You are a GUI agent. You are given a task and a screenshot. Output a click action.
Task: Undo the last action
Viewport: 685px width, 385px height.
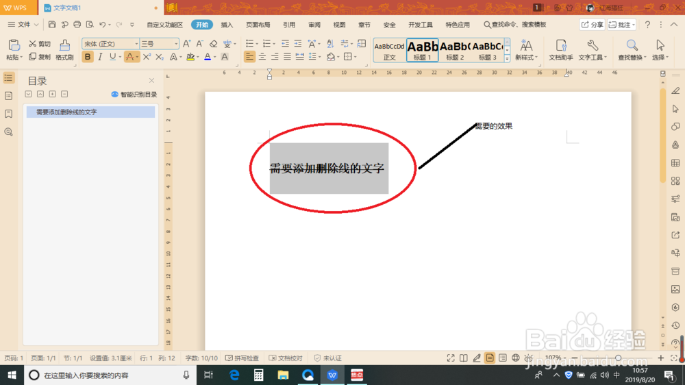(x=103, y=25)
